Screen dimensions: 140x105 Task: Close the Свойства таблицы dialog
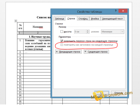[x=123, y=11]
